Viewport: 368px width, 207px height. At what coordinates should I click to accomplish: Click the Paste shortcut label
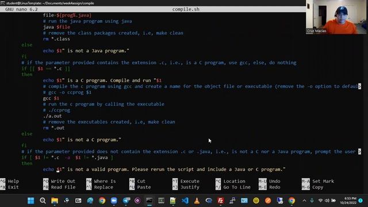144,187
